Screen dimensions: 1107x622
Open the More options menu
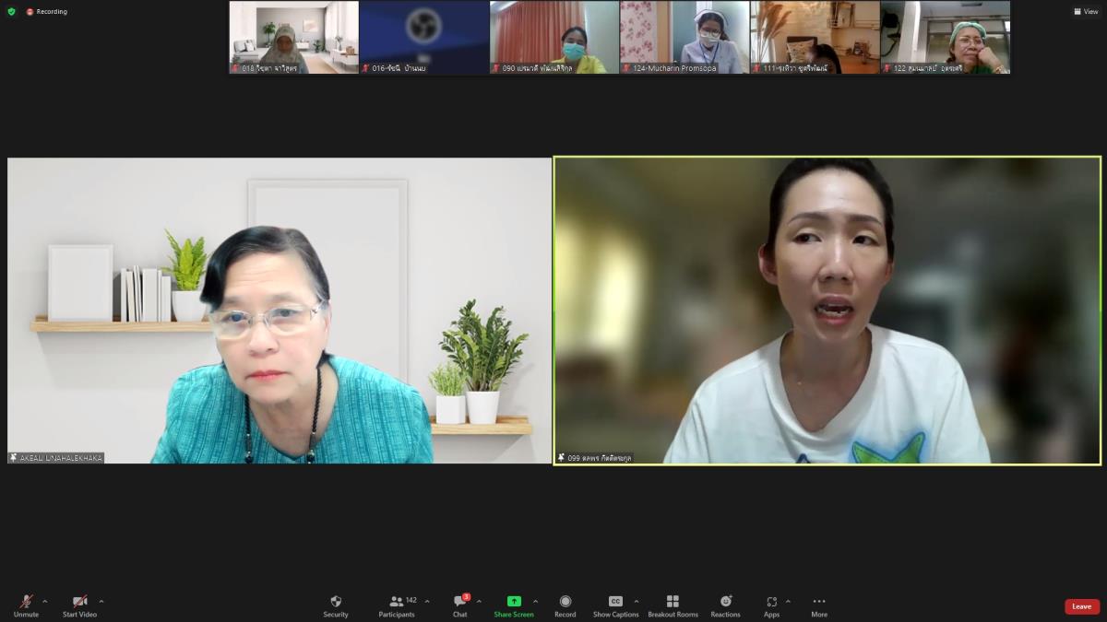click(x=819, y=605)
